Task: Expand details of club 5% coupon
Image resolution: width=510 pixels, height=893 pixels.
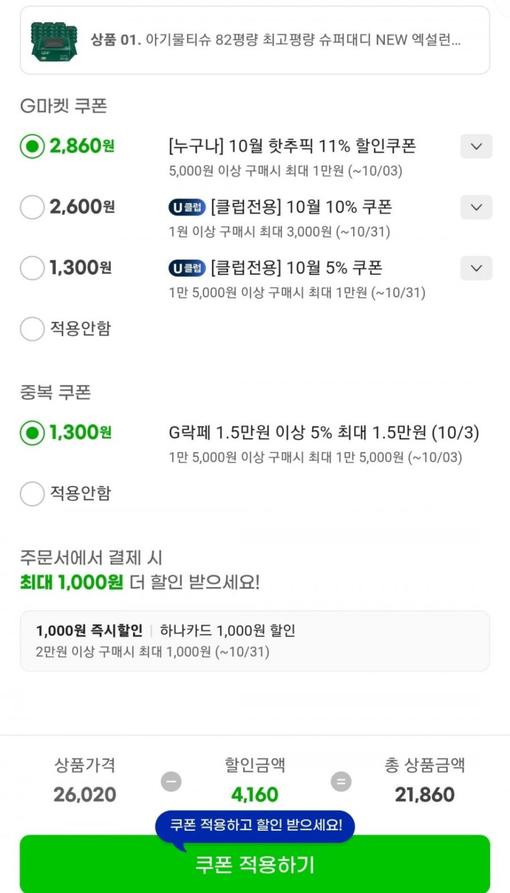Action: 476,268
